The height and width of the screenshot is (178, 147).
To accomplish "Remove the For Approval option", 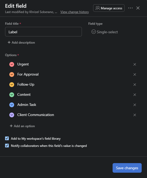I will tap(135, 74).
